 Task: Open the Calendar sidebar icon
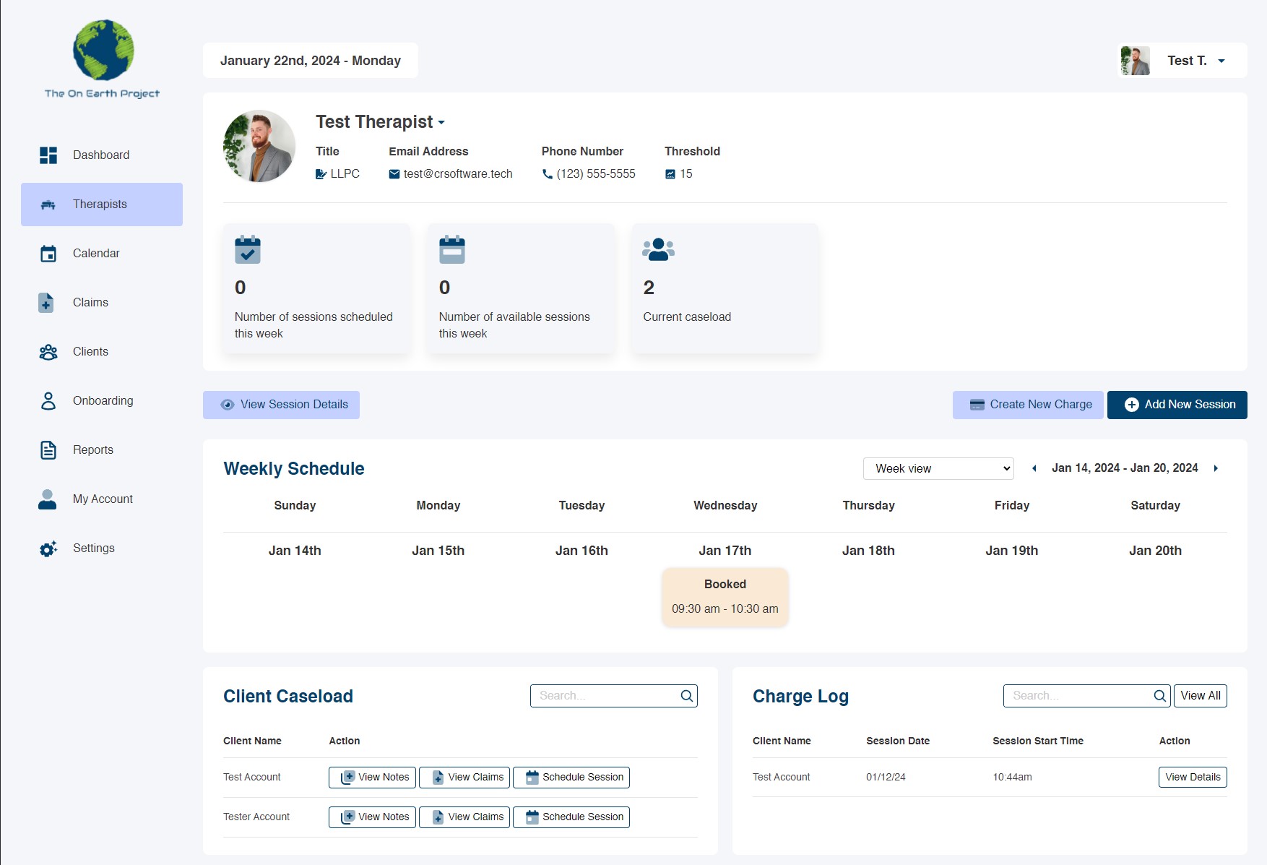tap(48, 254)
